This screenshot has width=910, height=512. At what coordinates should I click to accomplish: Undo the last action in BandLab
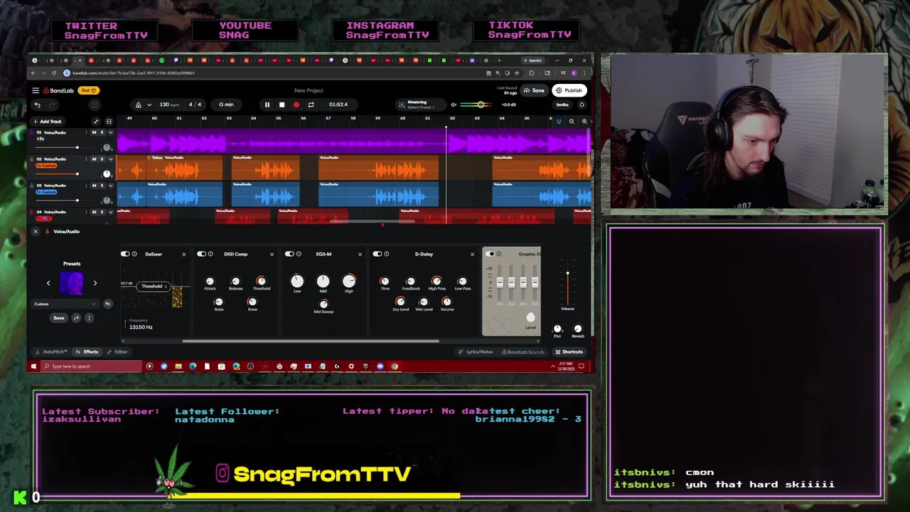37,105
